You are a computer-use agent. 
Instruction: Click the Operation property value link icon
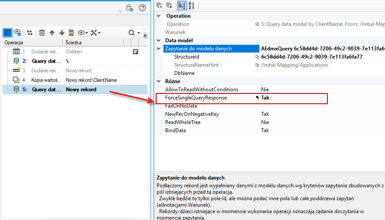tap(257, 24)
